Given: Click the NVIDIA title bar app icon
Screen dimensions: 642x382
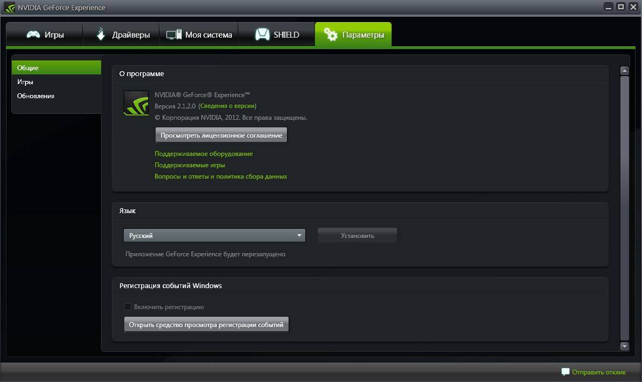Looking at the screenshot, I should [x=9, y=8].
